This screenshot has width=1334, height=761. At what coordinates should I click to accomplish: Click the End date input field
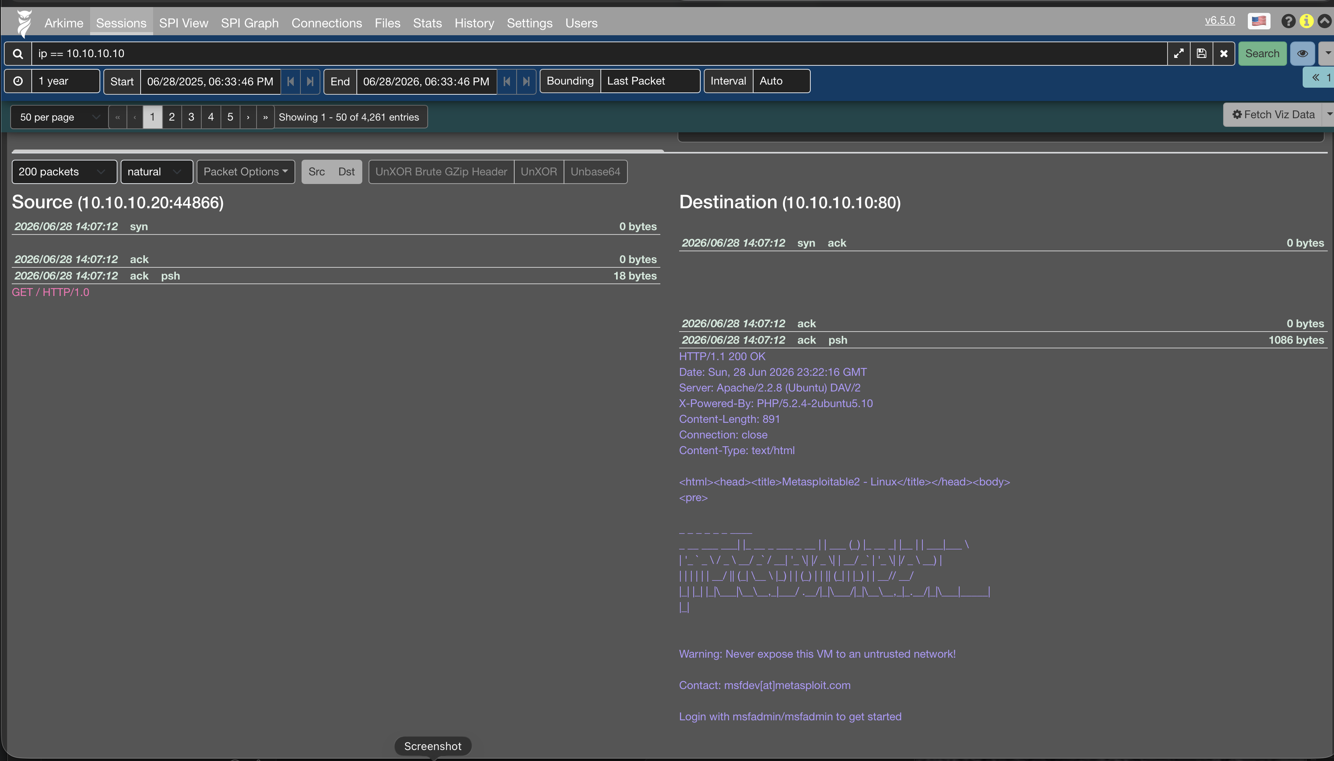(426, 81)
